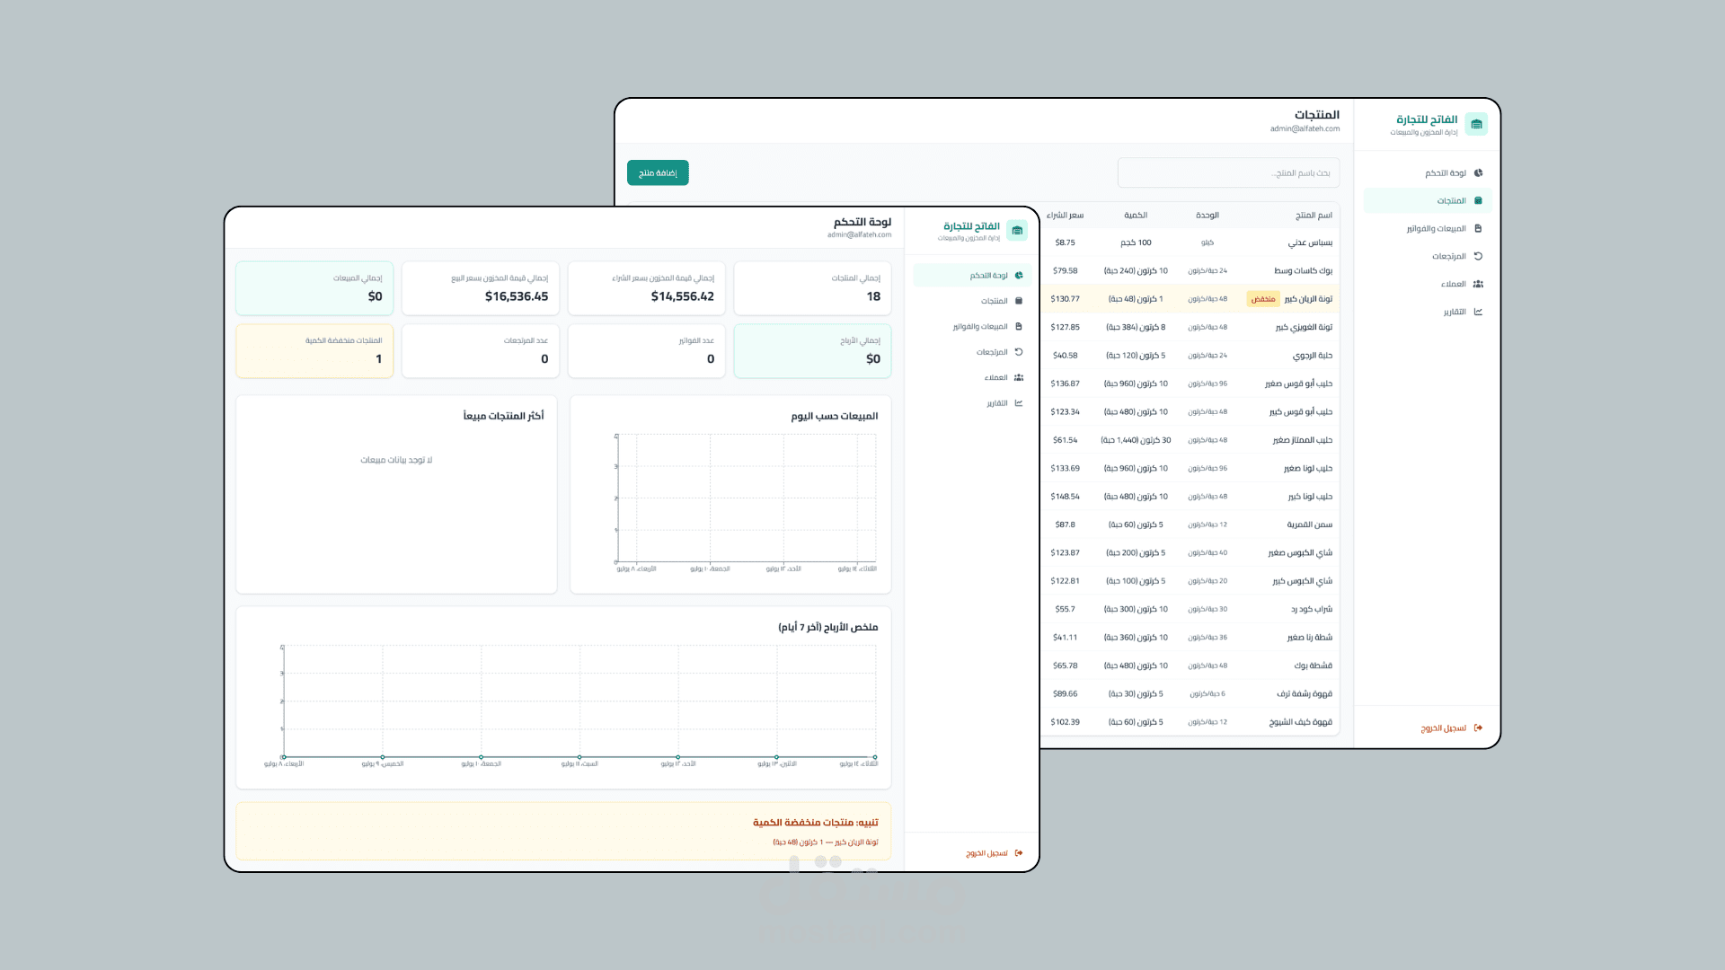Select the شطة زنا صغير product name

[1310, 638]
